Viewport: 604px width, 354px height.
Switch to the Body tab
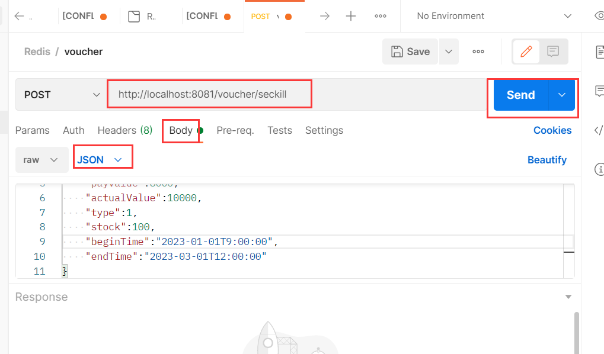click(181, 130)
